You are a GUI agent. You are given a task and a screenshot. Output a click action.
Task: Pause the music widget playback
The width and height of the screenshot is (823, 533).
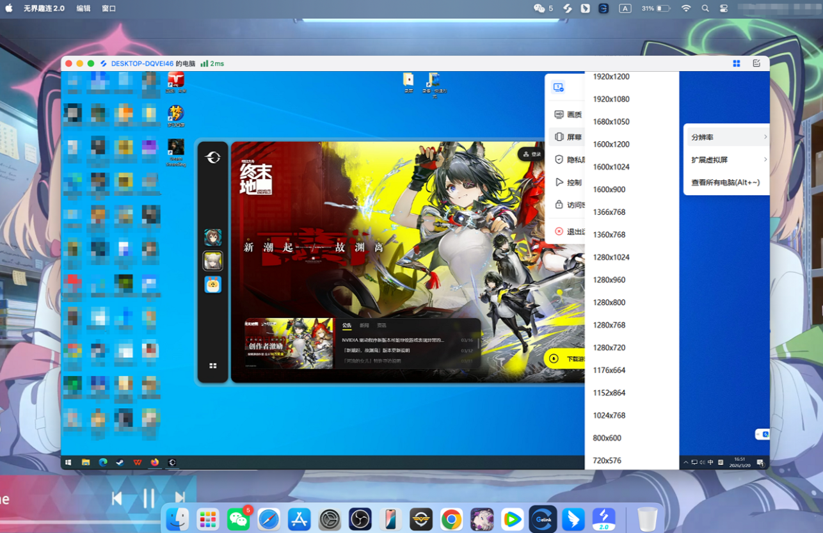148,498
